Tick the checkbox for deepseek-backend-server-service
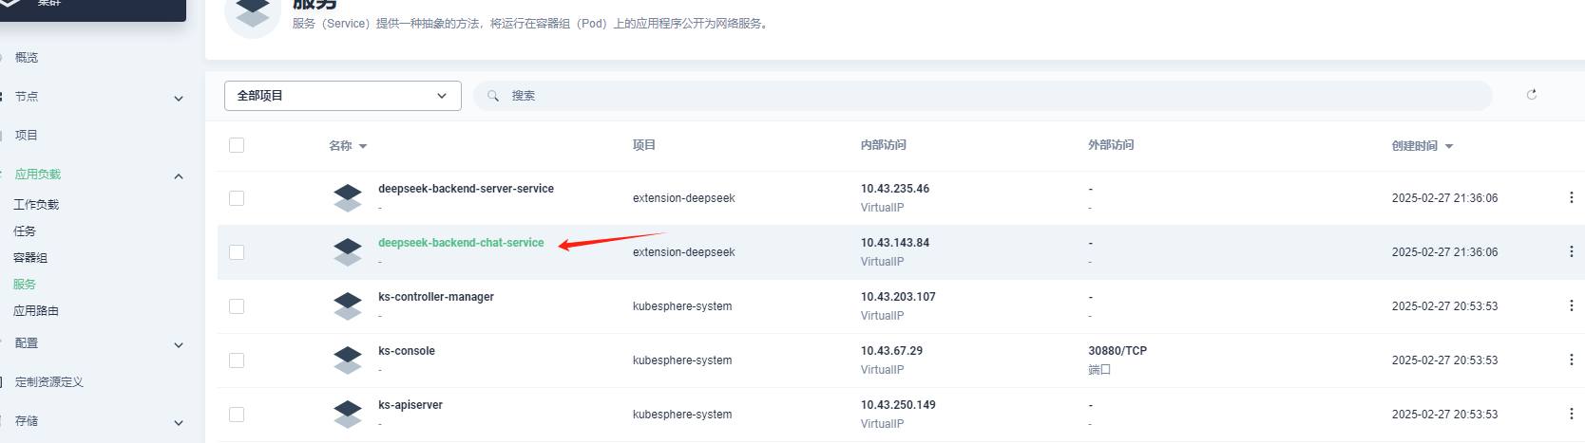The image size is (1585, 443). (x=237, y=198)
